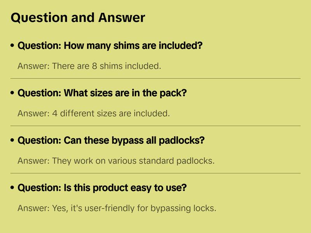Click the bullet beside the easy to use question
This screenshot has width=311, height=233.
tap(13, 188)
